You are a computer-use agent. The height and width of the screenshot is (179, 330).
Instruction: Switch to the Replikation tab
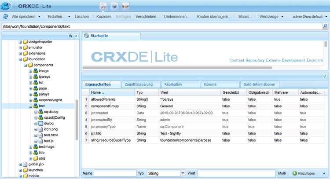(x=180, y=84)
